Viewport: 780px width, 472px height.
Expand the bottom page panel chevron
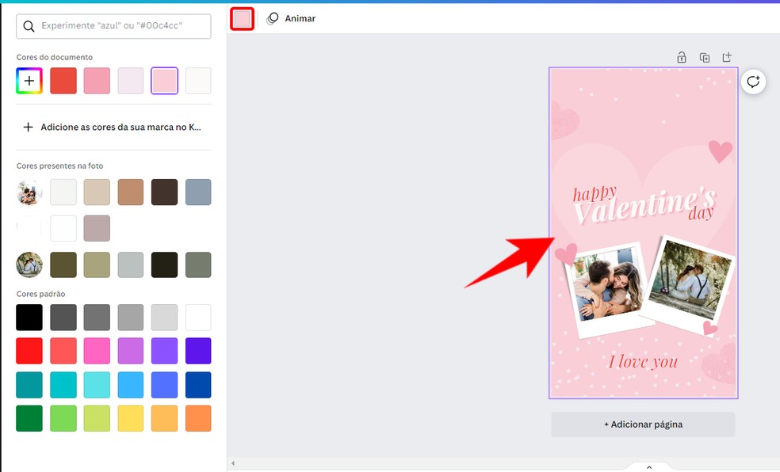coord(648,467)
